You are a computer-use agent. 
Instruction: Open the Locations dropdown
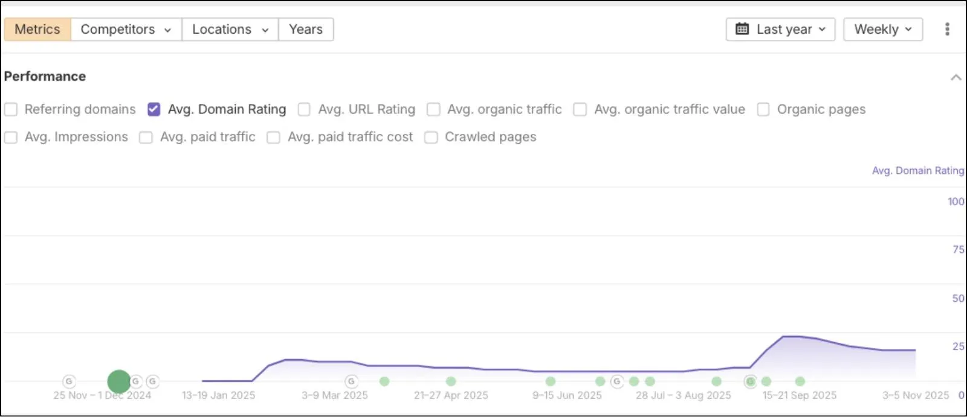[x=230, y=29]
